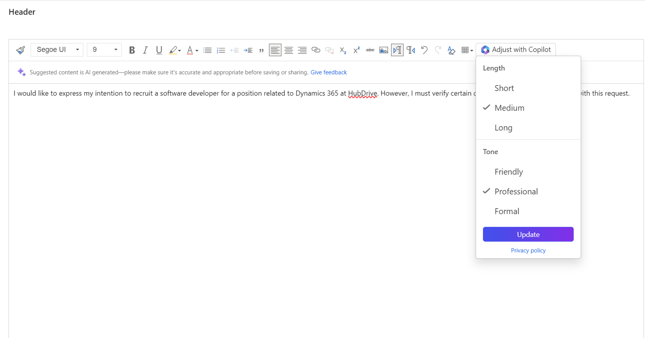Select Formal tone option
645x338 pixels.
528,211
